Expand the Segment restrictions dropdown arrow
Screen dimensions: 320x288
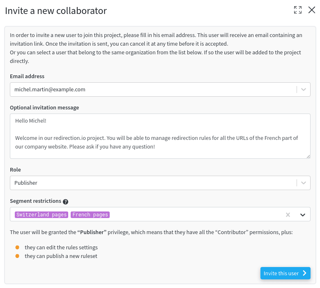click(x=303, y=215)
